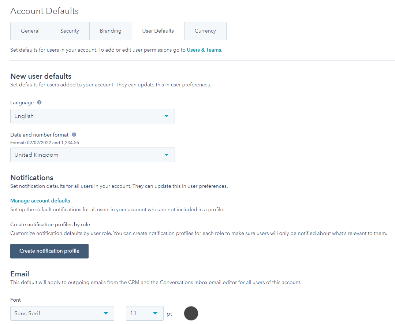Click the New user defaults heading
The image size is (395, 324).
click(x=41, y=76)
